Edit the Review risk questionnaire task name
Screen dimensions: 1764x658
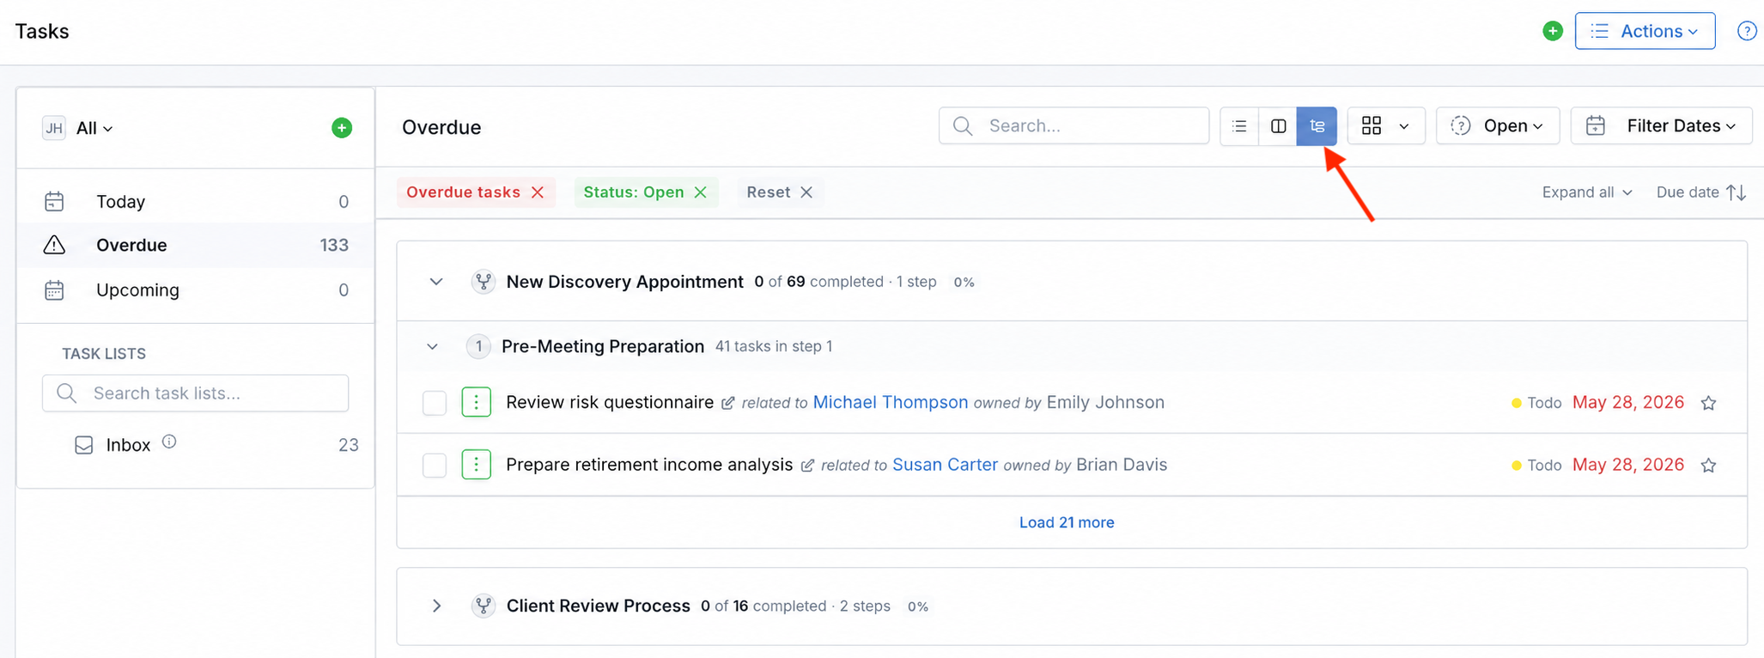pyautogui.click(x=728, y=404)
